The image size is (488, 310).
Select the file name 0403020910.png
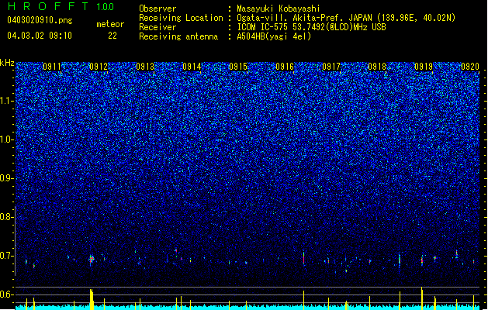40,20
